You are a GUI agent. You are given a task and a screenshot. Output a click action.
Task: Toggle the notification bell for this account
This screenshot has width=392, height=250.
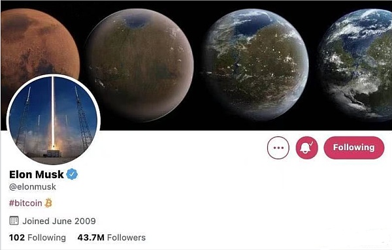(307, 148)
